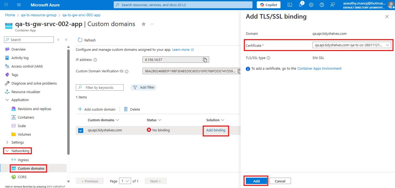The width and height of the screenshot is (395, 188).
Task: Favorite the page with the star icon
Action: coord(144,24)
